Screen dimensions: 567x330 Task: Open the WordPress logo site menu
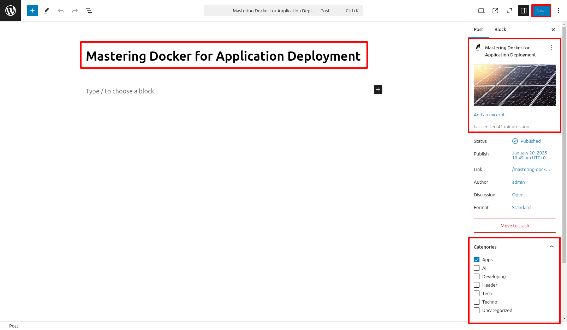pos(11,11)
